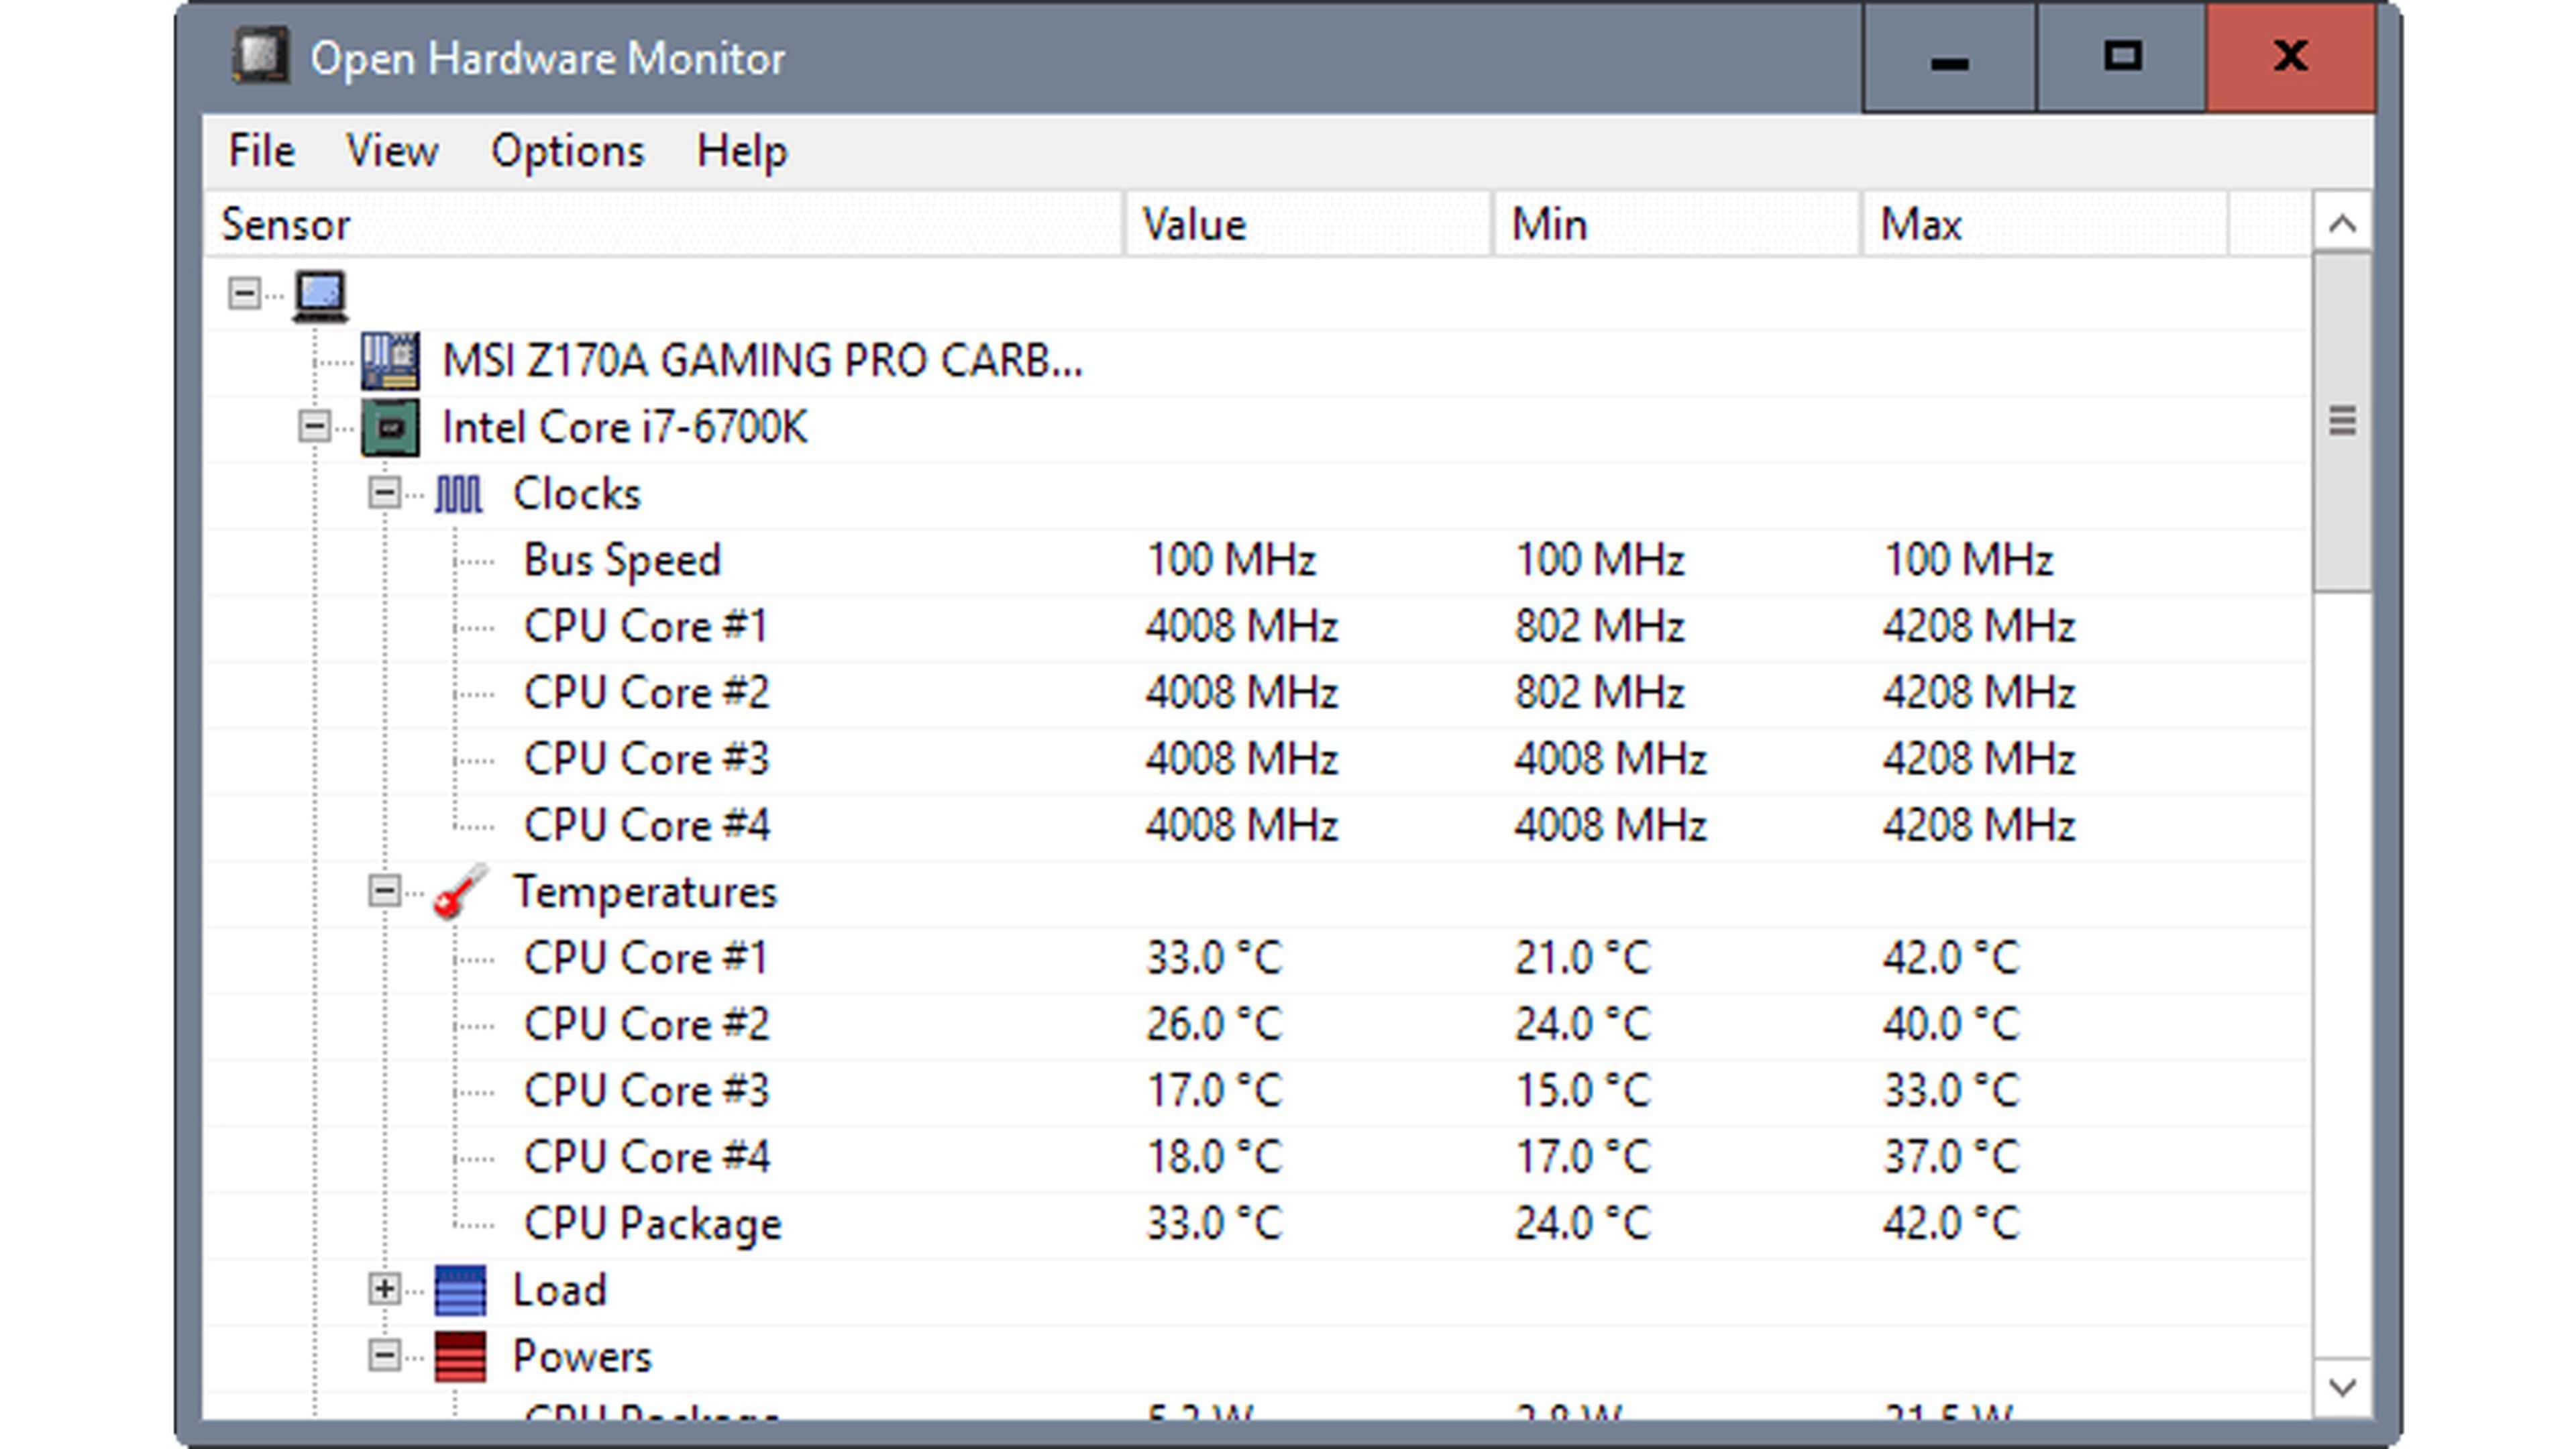
Task: Expand the Load section
Action: pyautogui.click(x=385, y=1289)
